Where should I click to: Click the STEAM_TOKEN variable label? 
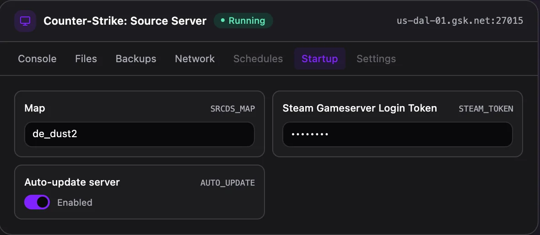(x=486, y=109)
